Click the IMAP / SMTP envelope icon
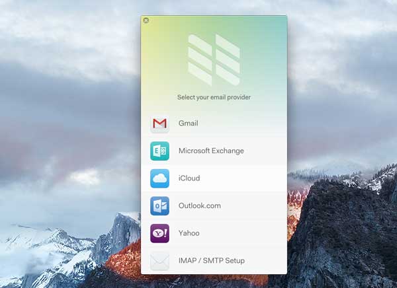 pyautogui.click(x=159, y=261)
